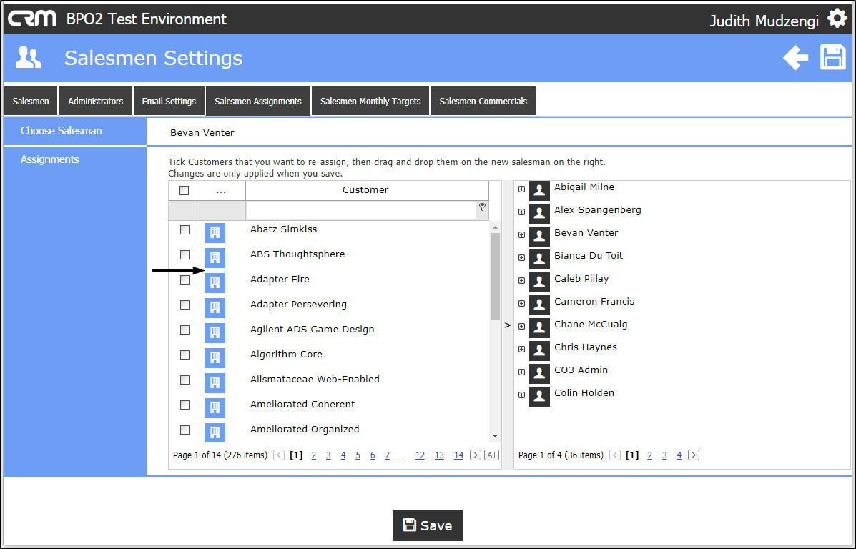Click the person icon for Abigail Milne

click(539, 189)
